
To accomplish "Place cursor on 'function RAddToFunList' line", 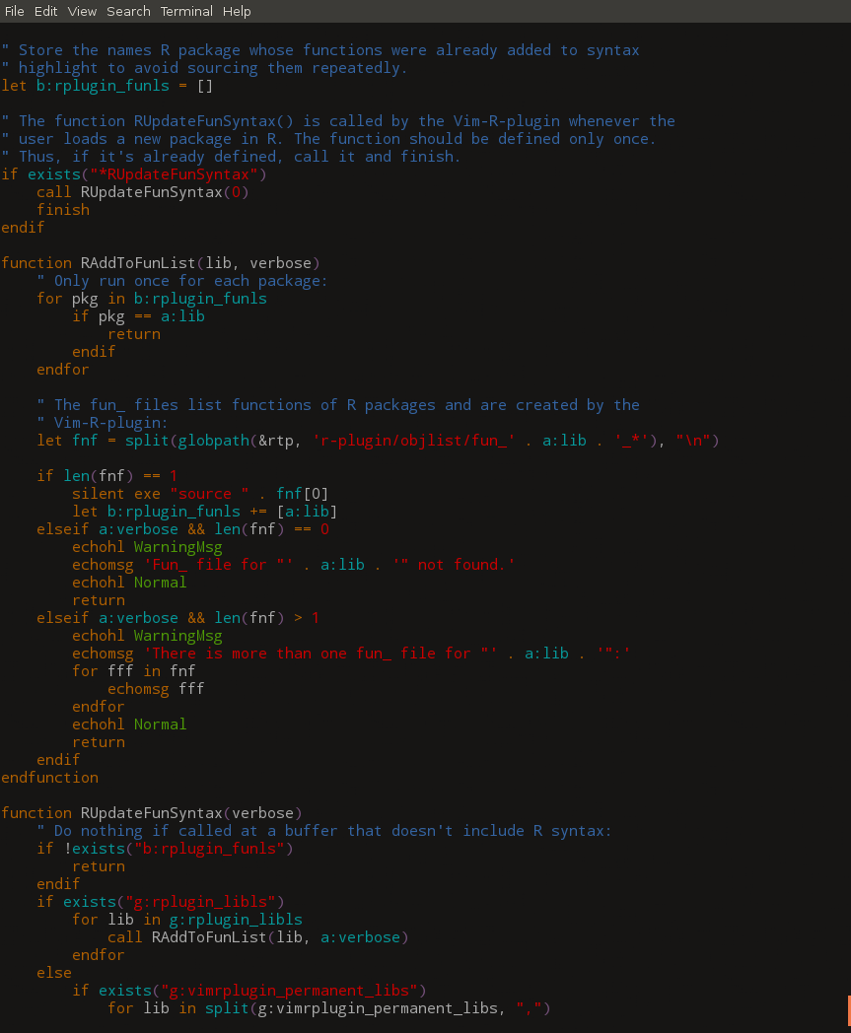I will (161, 263).
